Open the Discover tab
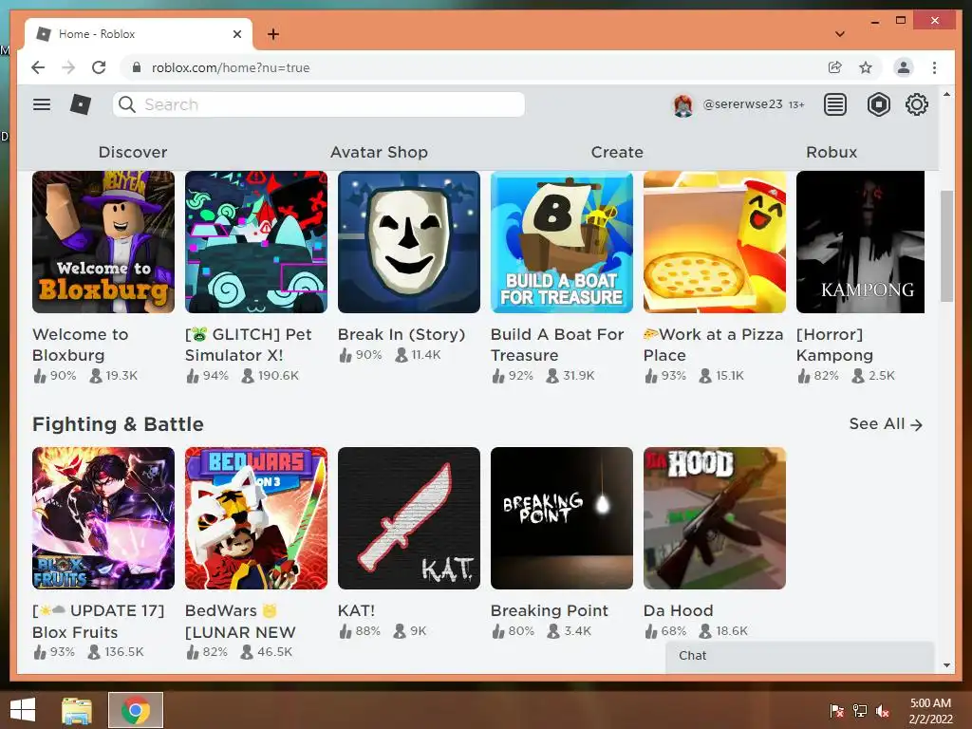972x729 pixels. click(x=133, y=152)
